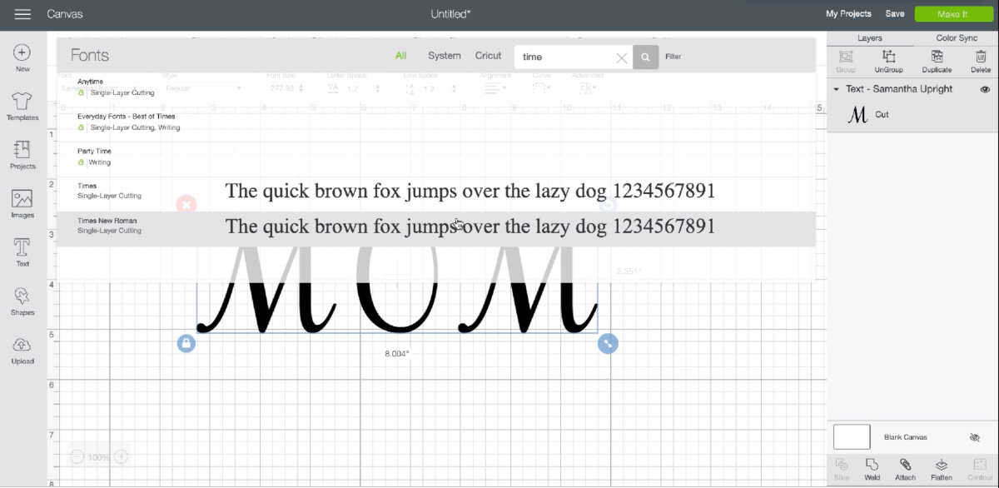Click the UnGroup icon

[889, 61]
